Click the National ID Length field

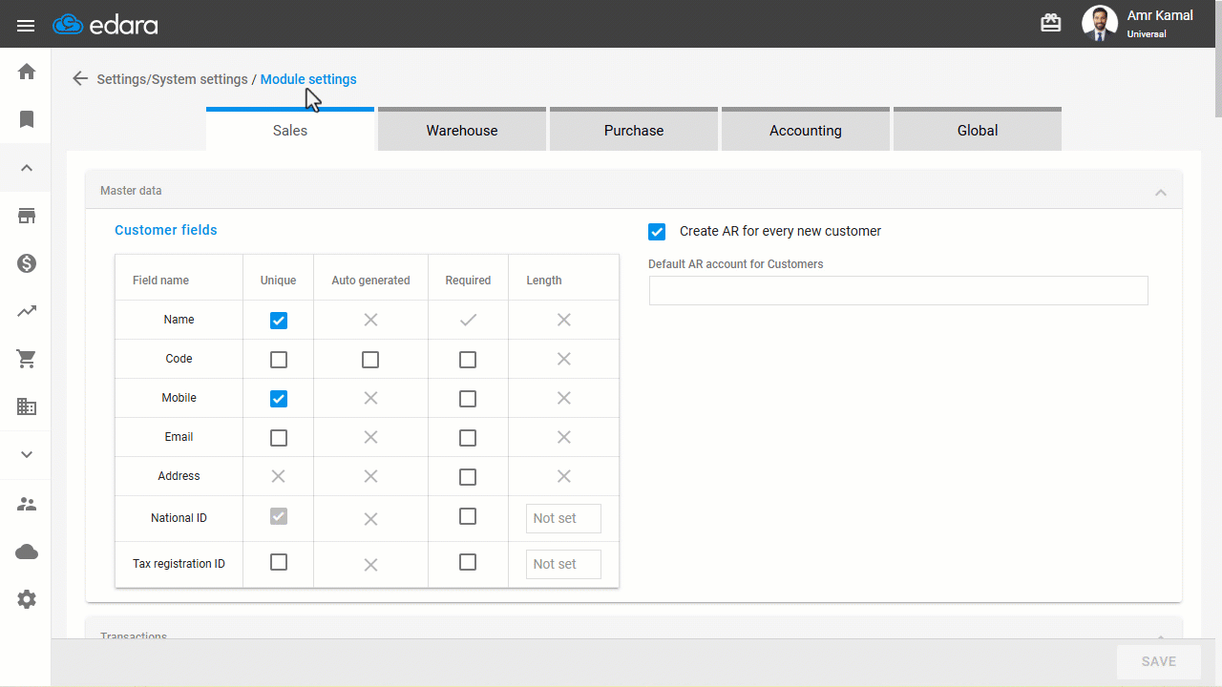click(563, 518)
